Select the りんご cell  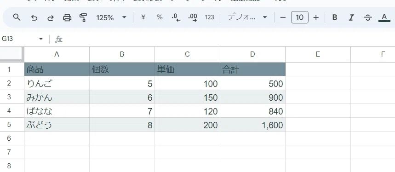pos(57,83)
